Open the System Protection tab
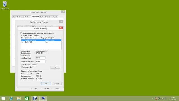This screenshot has width=179, height=101. coord(46,17)
